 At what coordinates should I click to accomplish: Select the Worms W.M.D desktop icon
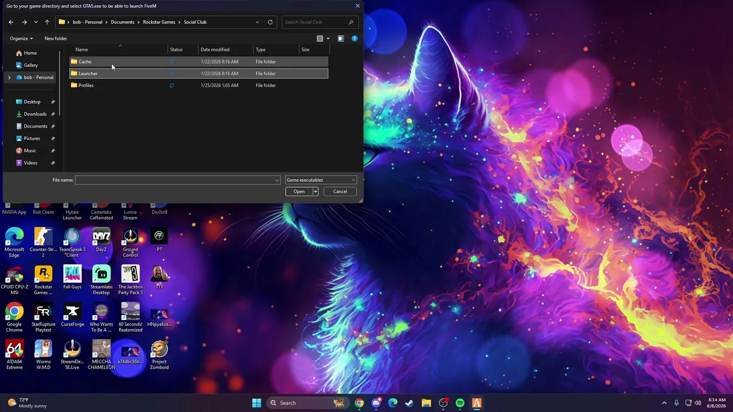pos(43,355)
